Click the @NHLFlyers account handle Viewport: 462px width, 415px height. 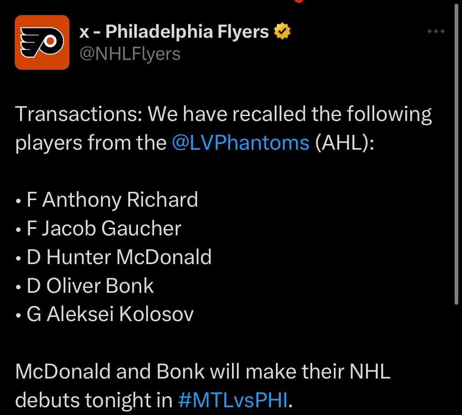tap(130, 54)
